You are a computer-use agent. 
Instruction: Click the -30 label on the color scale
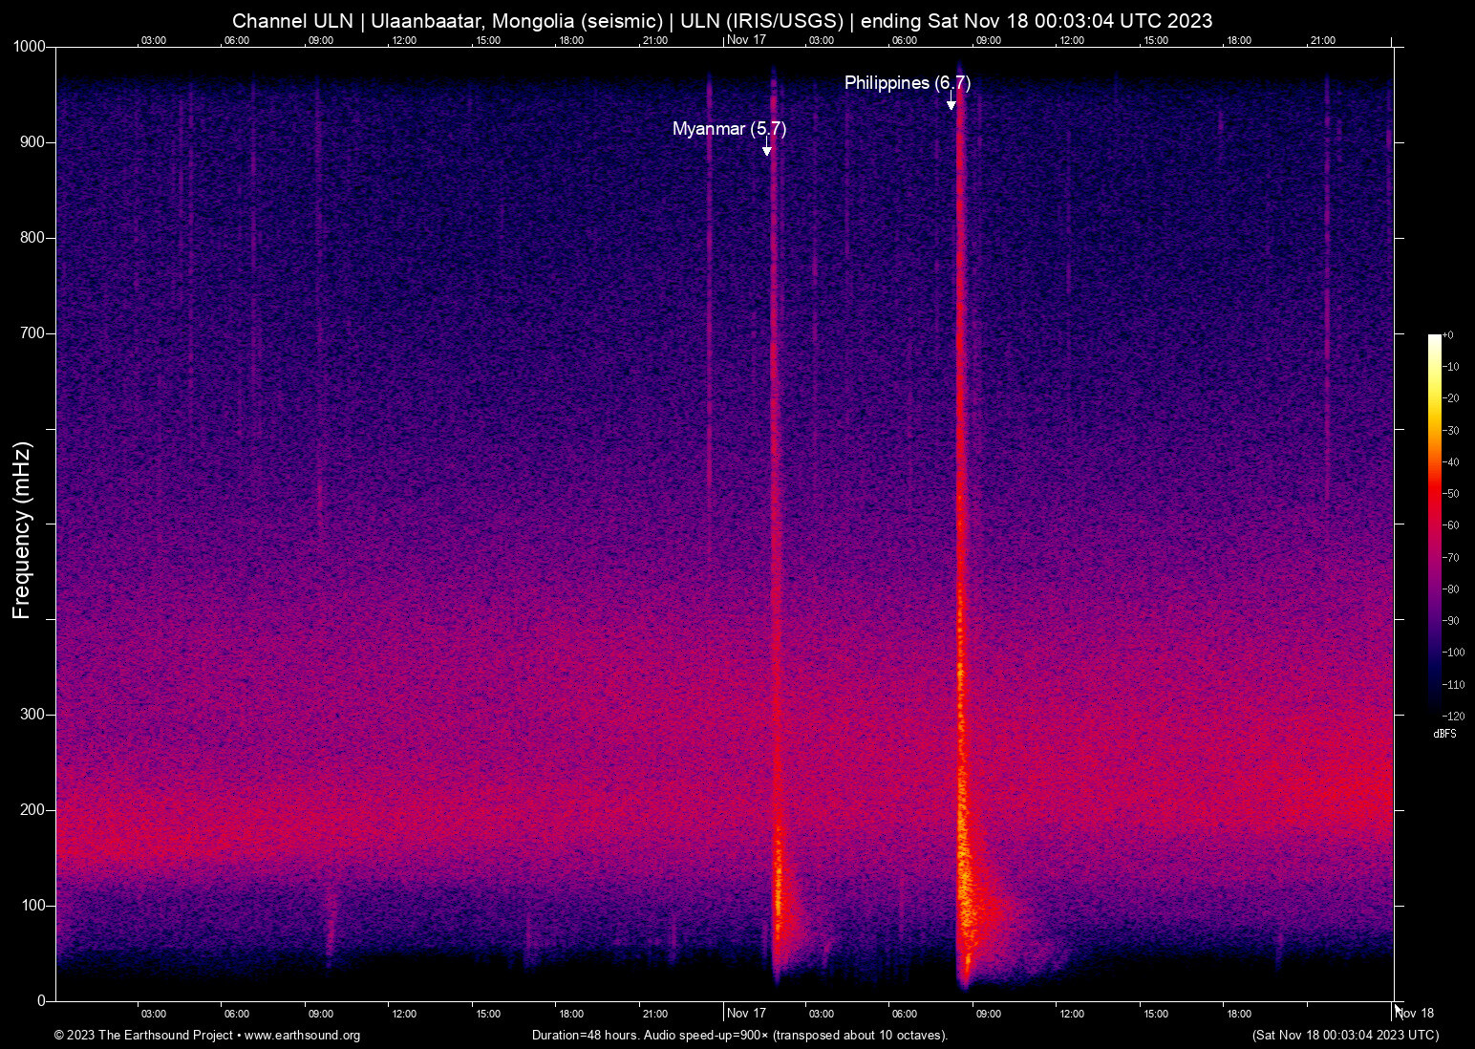click(x=1451, y=431)
